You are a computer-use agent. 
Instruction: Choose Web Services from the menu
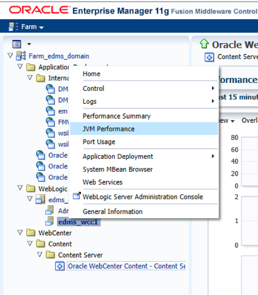pyautogui.click(x=144, y=182)
